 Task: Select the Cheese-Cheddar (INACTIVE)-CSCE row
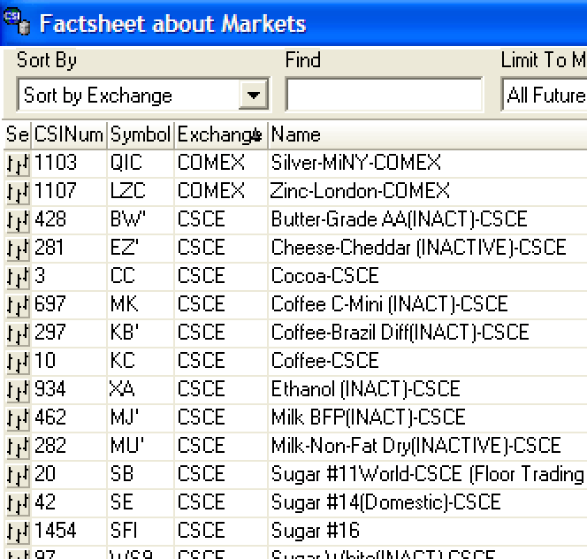click(418, 249)
